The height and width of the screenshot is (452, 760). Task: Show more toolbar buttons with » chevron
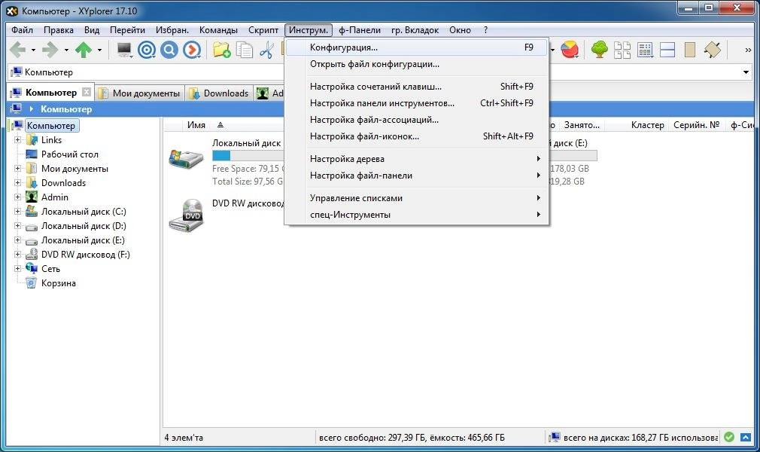point(748,50)
